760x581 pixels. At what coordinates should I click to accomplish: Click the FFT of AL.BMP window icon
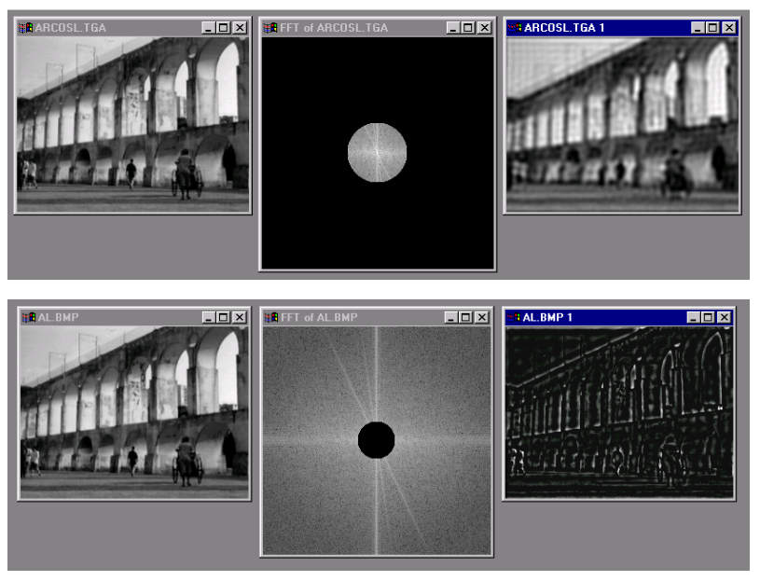(271, 317)
